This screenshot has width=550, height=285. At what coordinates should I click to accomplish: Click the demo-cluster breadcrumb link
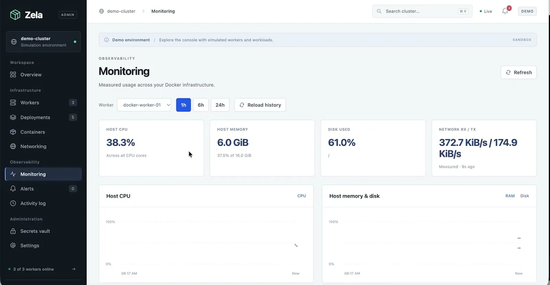[121, 11]
